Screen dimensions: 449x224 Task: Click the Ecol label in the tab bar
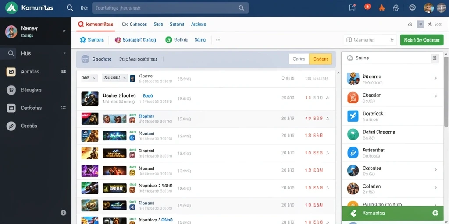point(438,24)
